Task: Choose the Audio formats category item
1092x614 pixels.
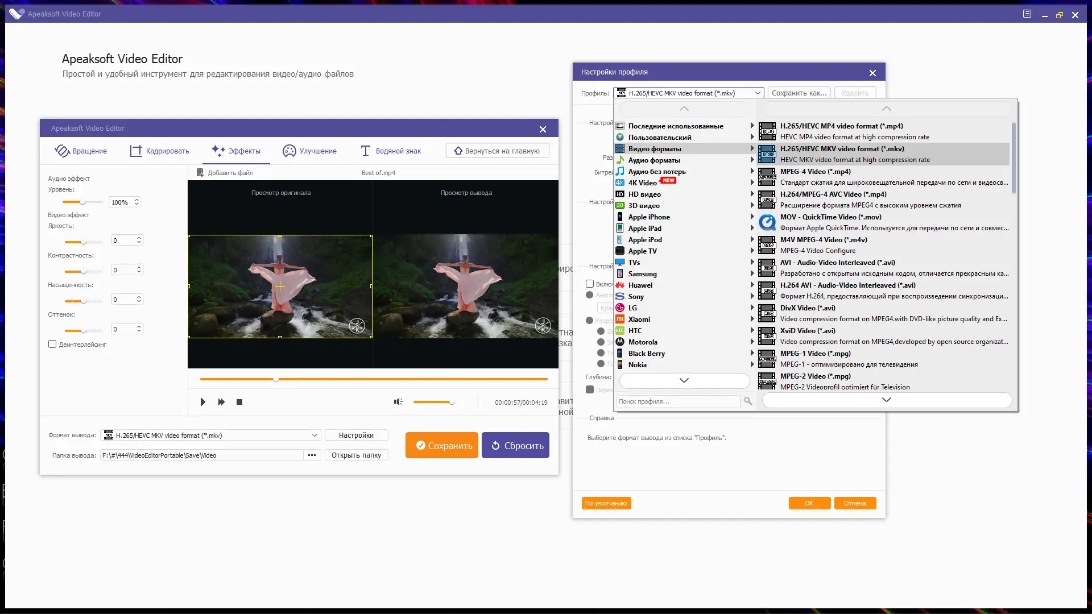Action: click(x=653, y=160)
